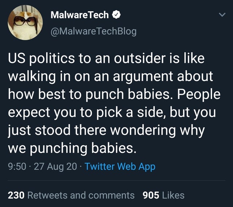Open the MalwareTech profile avatar
Image resolution: width=233 pixels, height=207 pixels.
pyautogui.click(x=24, y=23)
